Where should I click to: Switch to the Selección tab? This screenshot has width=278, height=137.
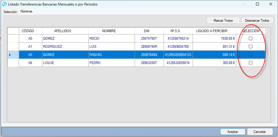click(10, 12)
